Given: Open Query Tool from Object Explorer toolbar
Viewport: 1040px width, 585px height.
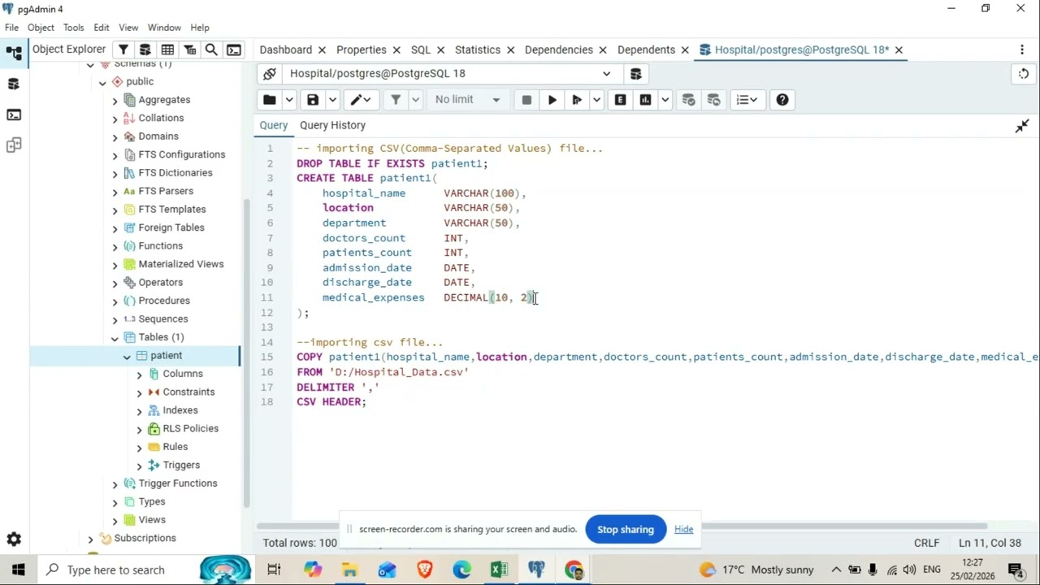Looking at the screenshot, I should pyautogui.click(x=145, y=50).
